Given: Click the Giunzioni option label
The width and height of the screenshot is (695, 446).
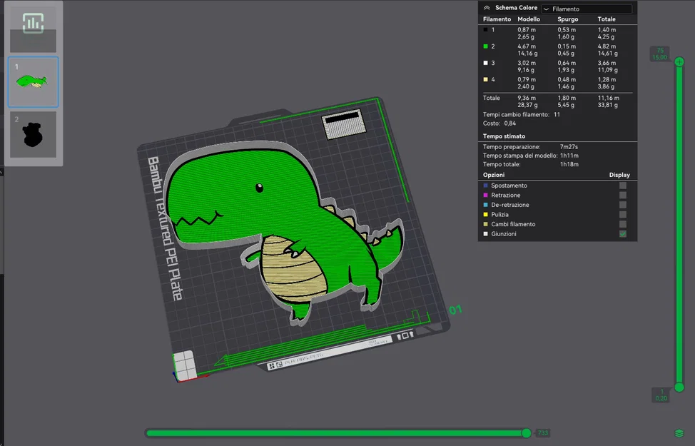Looking at the screenshot, I should point(504,233).
